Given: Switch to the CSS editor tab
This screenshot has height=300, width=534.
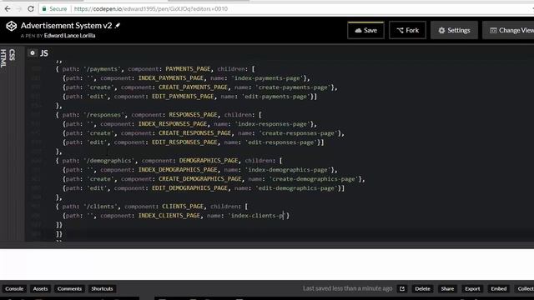Looking at the screenshot, I should [x=13, y=54].
